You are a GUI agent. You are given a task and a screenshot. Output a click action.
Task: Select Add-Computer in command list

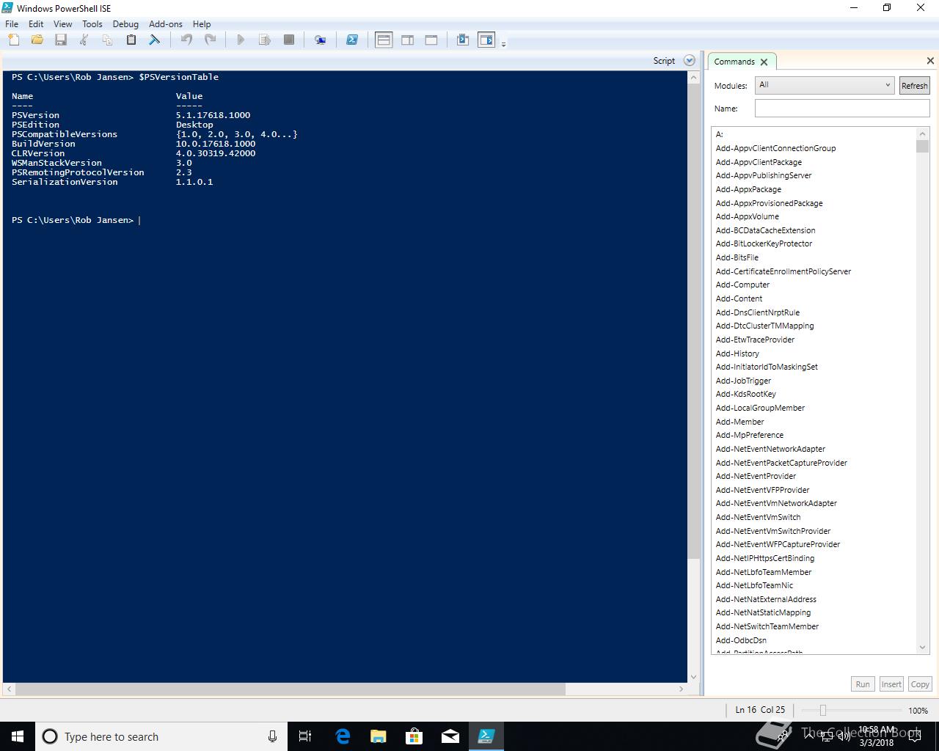click(742, 285)
